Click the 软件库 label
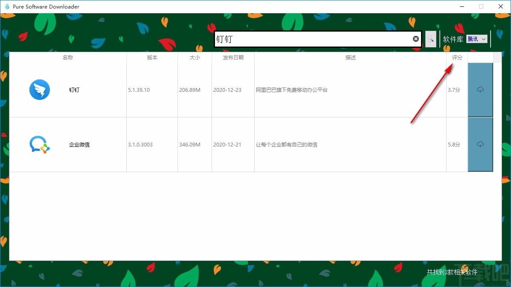The image size is (511, 287). (x=453, y=39)
